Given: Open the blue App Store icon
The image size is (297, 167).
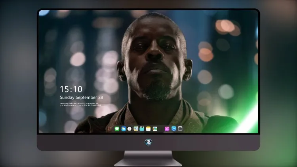Looking at the screenshot, I should [174, 129].
